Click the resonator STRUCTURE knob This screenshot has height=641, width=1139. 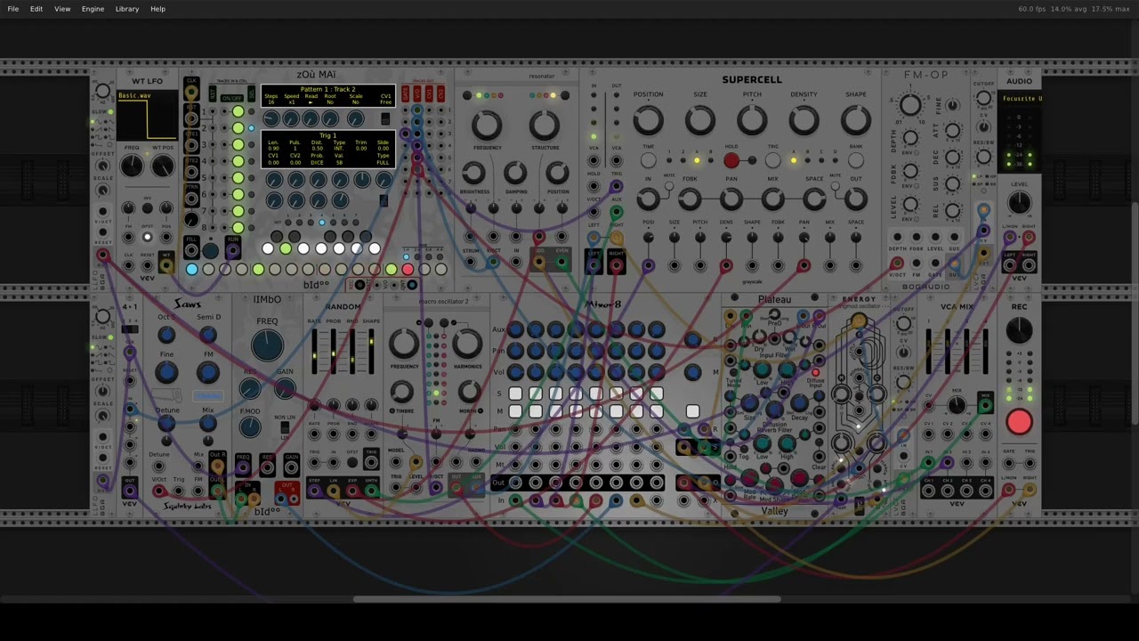tap(545, 126)
